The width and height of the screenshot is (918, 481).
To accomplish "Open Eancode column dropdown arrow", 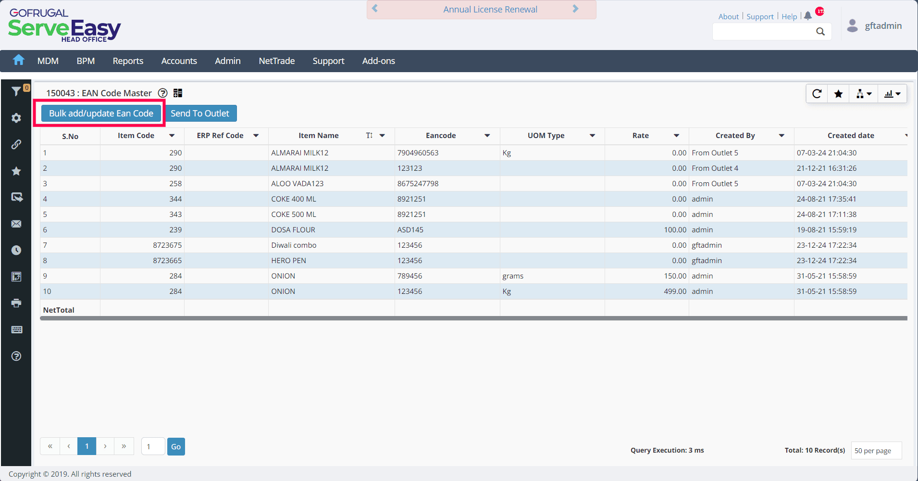I will point(487,136).
